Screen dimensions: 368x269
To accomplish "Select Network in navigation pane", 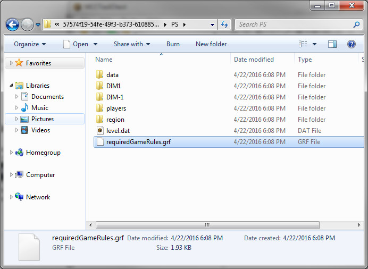I will click(38, 197).
